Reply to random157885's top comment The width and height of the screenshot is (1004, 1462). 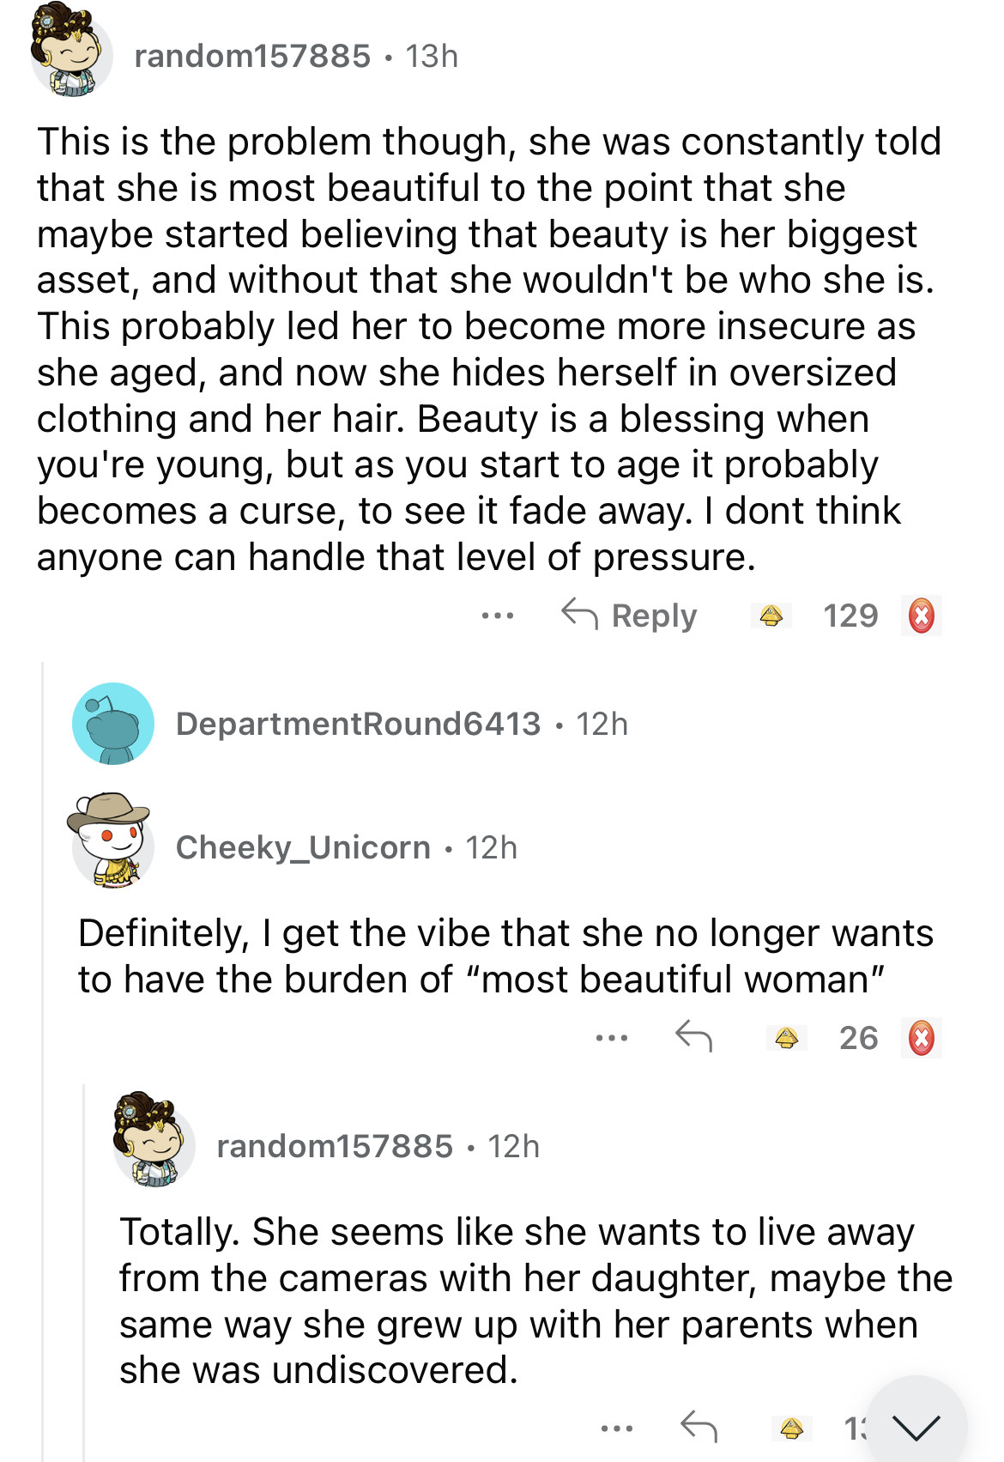629,616
